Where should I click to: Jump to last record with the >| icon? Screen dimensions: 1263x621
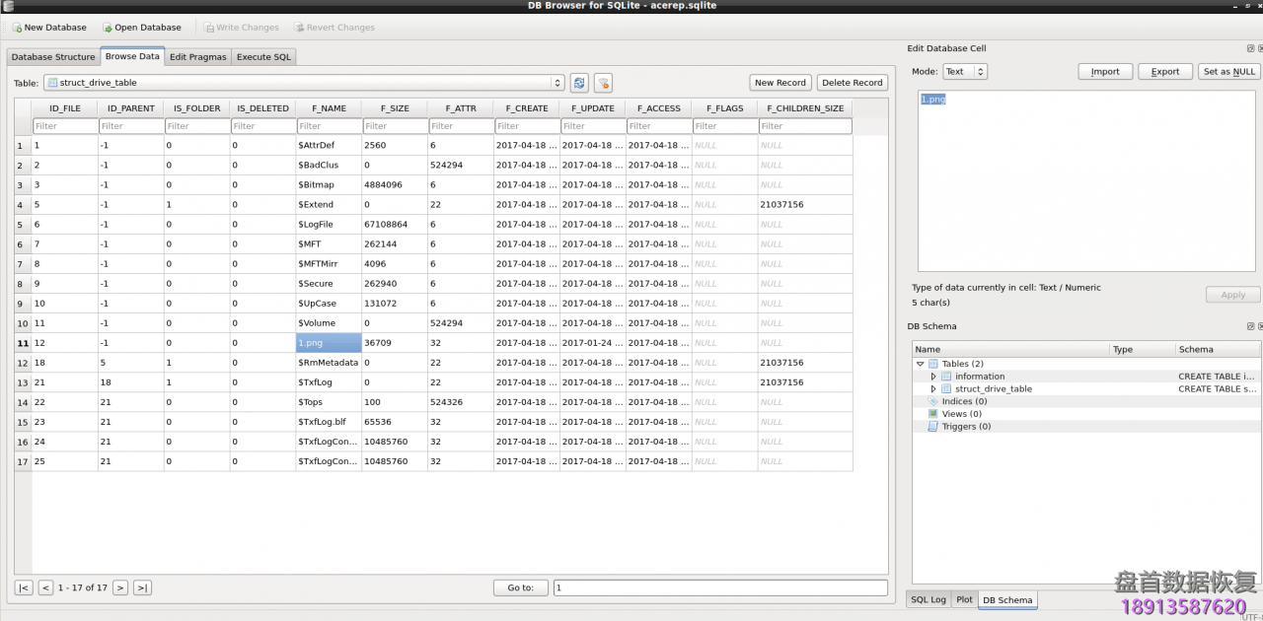[x=141, y=586]
